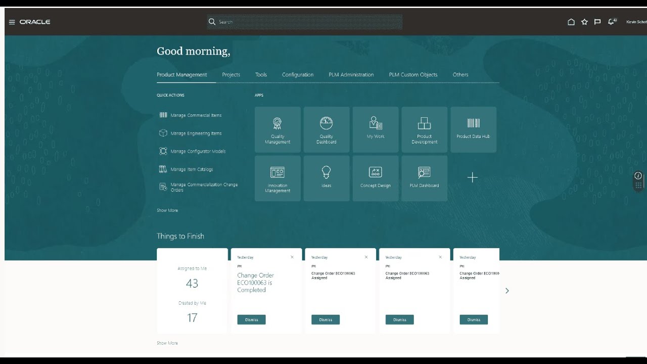Click the 'Good morning,' greeting
Viewport: 647px width, 364px height.
pos(194,51)
